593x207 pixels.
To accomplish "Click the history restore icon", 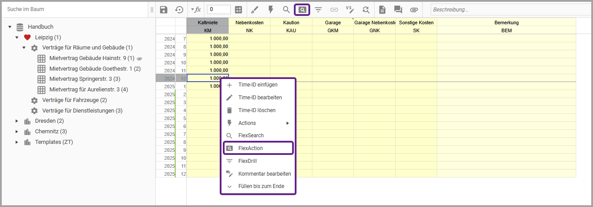I will tap(179, 9).
